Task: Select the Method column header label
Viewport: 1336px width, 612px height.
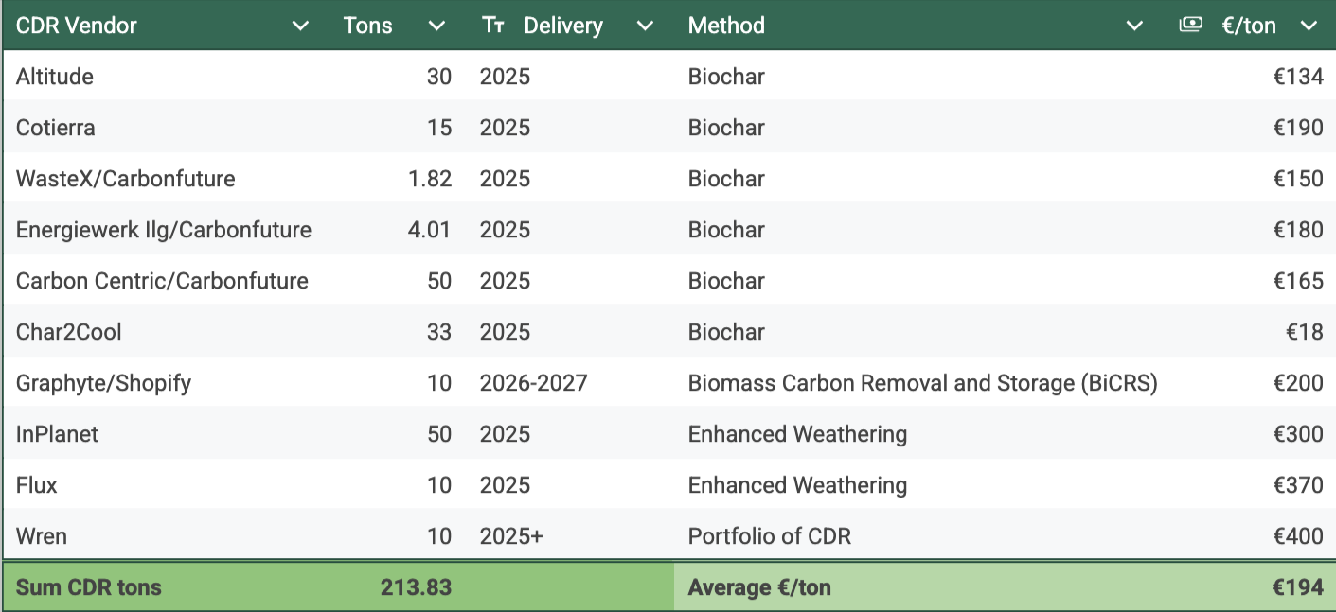Action: click(x=726, y=26)
